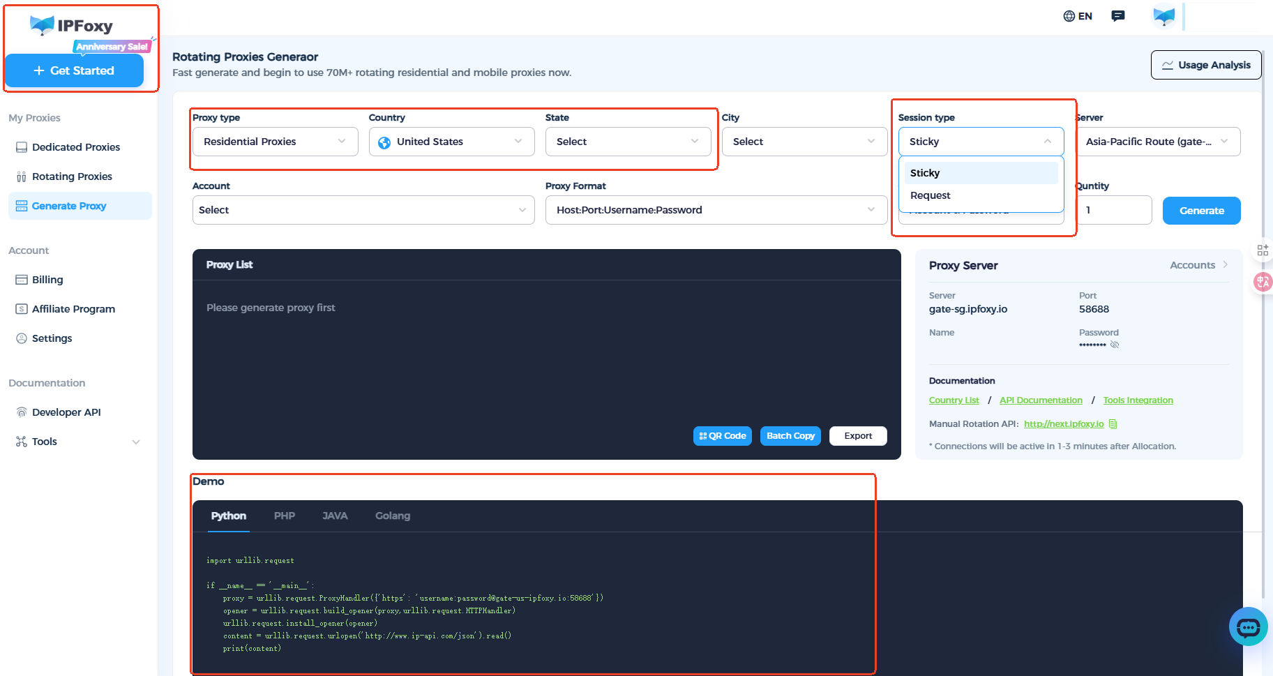Choose Request session option
Viewport: 1273px width, 676px height.
pos(981,195)
